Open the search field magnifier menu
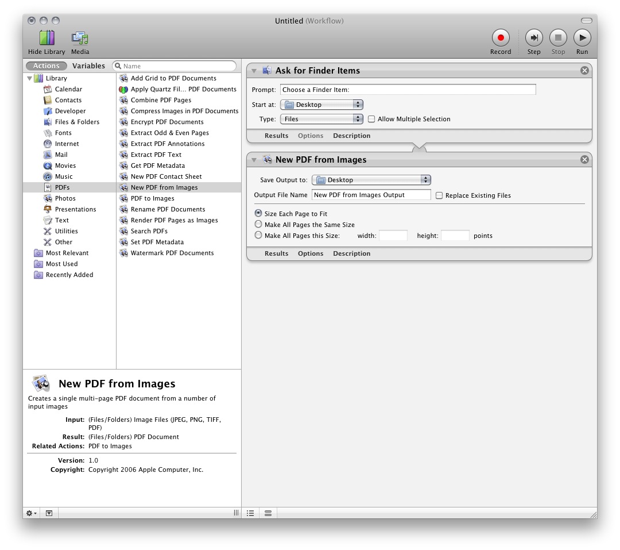Screen dimensions: 620x550 [118, 66]
